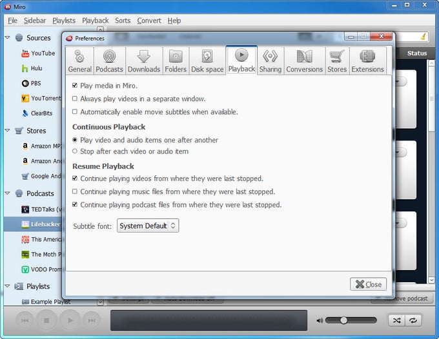Enable automatic movie subtitles checkbox
Viewport: 439px width, 339px height.
[x=75, y=111]
